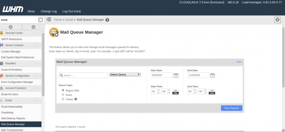The width and height of the screenshot is (285, 132).
Task: Focus the sidebar search field containing emai
Action: pyautogui.click(x=19, y=20)
